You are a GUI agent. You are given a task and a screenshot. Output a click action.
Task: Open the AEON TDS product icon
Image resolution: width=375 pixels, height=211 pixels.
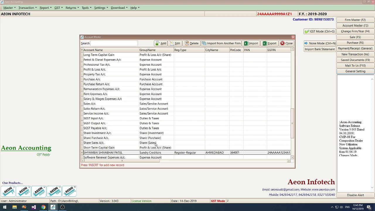[54, 191]
